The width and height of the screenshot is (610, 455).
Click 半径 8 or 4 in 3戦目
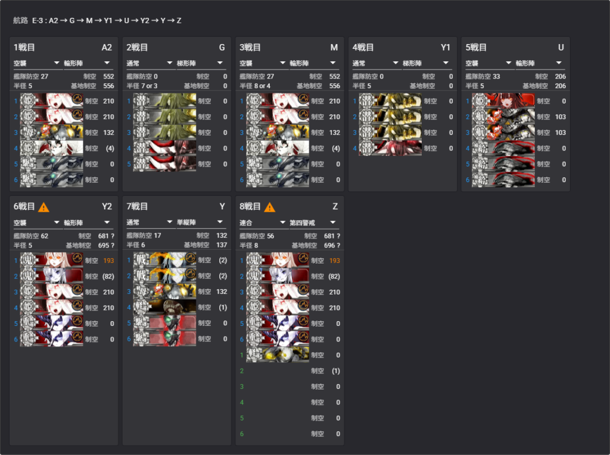[x=255, y=86]
